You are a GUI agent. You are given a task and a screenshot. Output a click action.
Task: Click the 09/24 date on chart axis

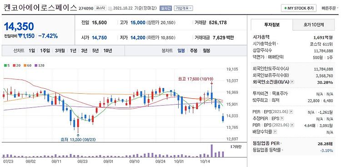point(160,162)
